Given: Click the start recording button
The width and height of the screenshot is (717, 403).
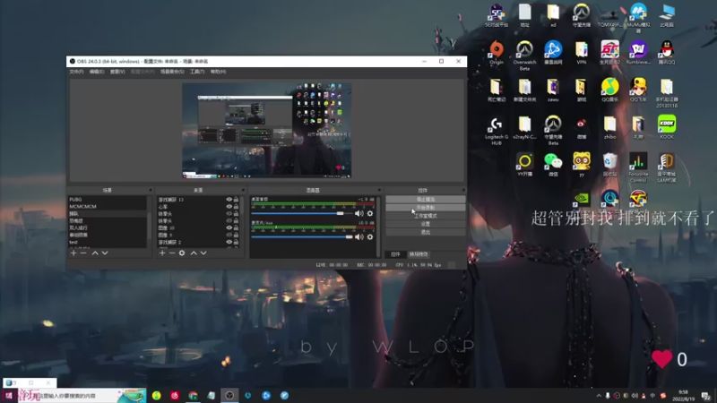Looking at the screenshot, I should click(x=425, y=207).
